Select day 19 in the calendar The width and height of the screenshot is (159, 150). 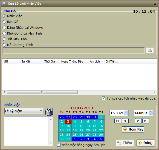coord(81,130)
